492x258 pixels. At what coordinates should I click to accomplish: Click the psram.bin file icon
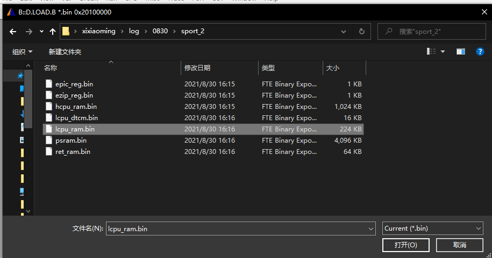(x=49, y=141)
